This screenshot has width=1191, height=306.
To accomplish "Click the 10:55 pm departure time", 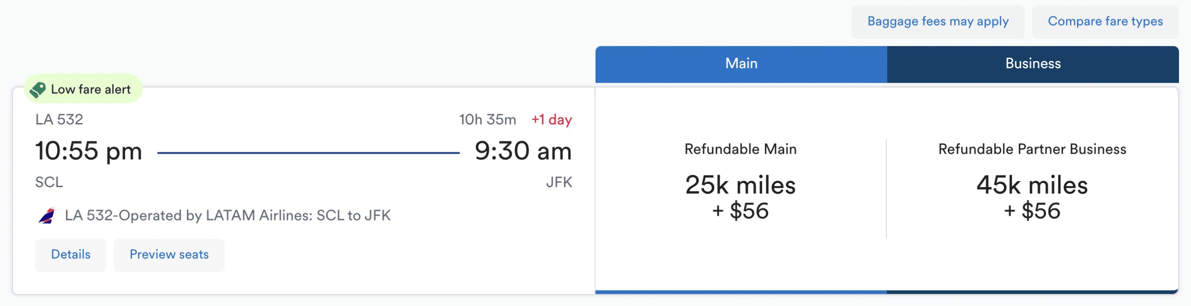I will (88, 151).
